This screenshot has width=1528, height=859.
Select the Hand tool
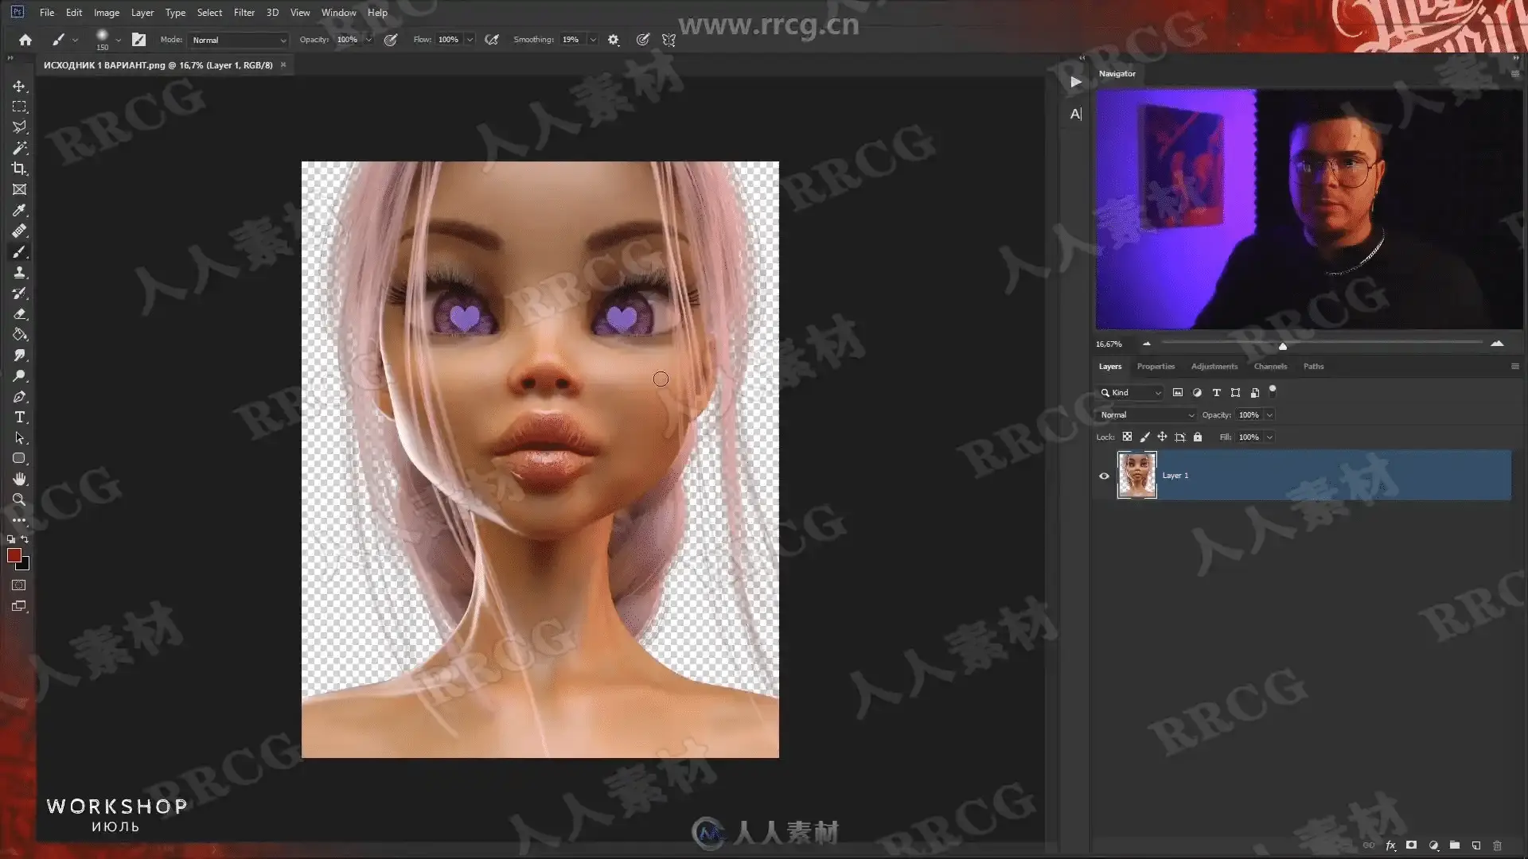[x=19, y=479]
